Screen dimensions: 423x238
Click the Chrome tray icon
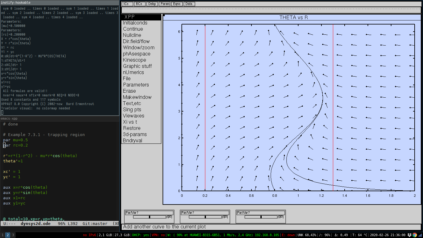coord(415,235)
